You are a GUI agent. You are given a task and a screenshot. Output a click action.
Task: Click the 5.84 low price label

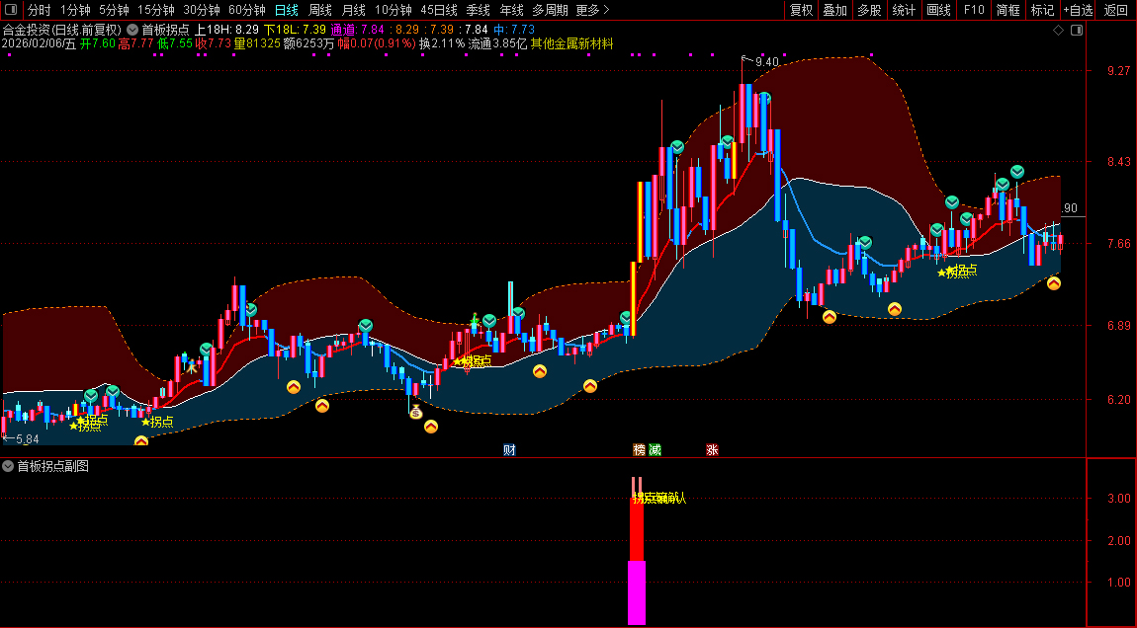tap(27, 439)
